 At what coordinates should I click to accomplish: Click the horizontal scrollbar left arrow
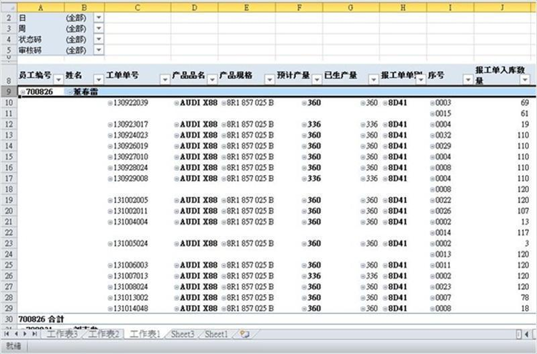pyautogui.click(x=527, y=334)
